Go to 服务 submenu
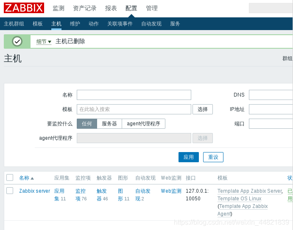The height and width of the screenshot is (230, 293). (175, 24)
